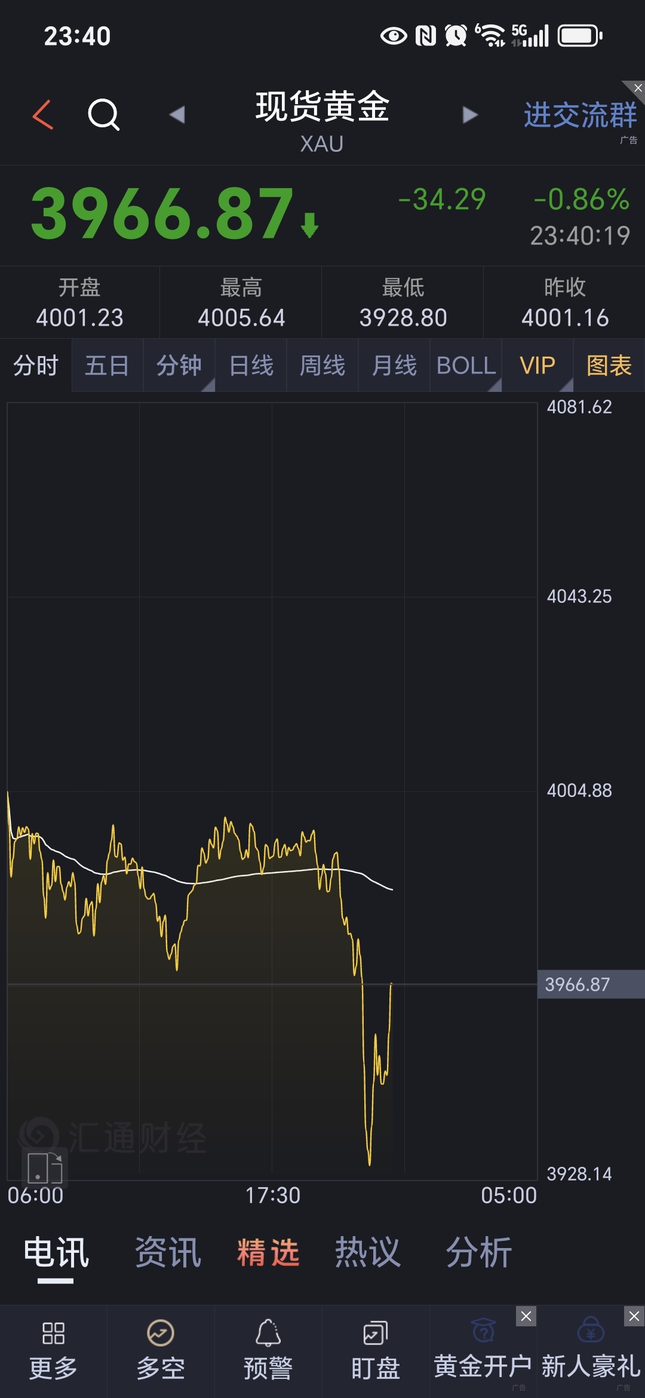The width and height of the screenshot is (645, 1398).
Task: Select the 热议 discussion tab
Action: click(x=367, y=1252)
